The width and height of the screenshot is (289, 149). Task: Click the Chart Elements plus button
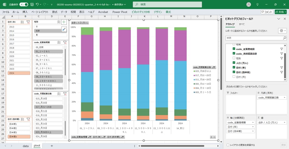pyautogui.click(x=64, y=22)
